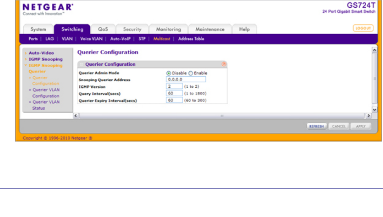Collapse the Querier Configuration section header icon

81,64
